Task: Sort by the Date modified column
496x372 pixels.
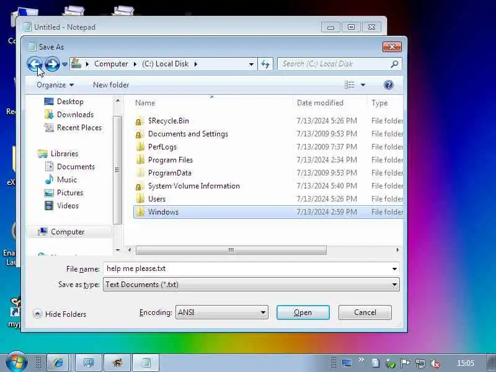Action: (x=320, y=103)
